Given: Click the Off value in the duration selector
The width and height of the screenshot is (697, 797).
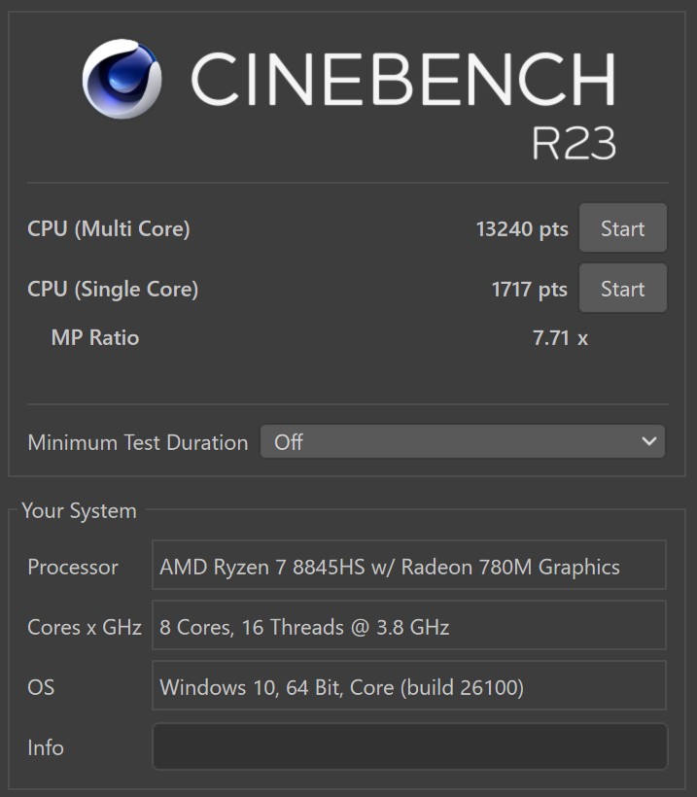Looking at the screenshot, I should point(289,442).
